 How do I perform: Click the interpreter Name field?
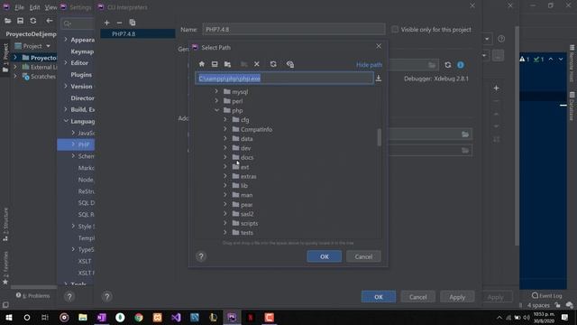coord(294,30)
